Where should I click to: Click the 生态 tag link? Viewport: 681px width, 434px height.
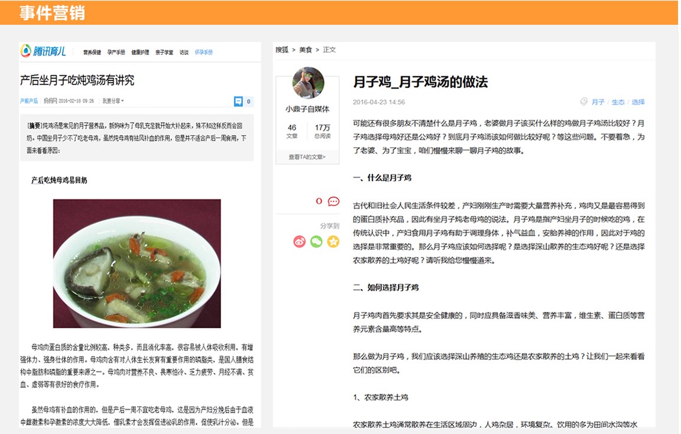click(618, 102)
